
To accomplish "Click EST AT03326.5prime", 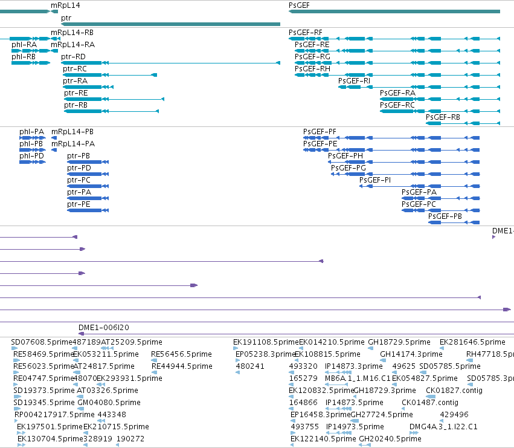I will point(107,391).
